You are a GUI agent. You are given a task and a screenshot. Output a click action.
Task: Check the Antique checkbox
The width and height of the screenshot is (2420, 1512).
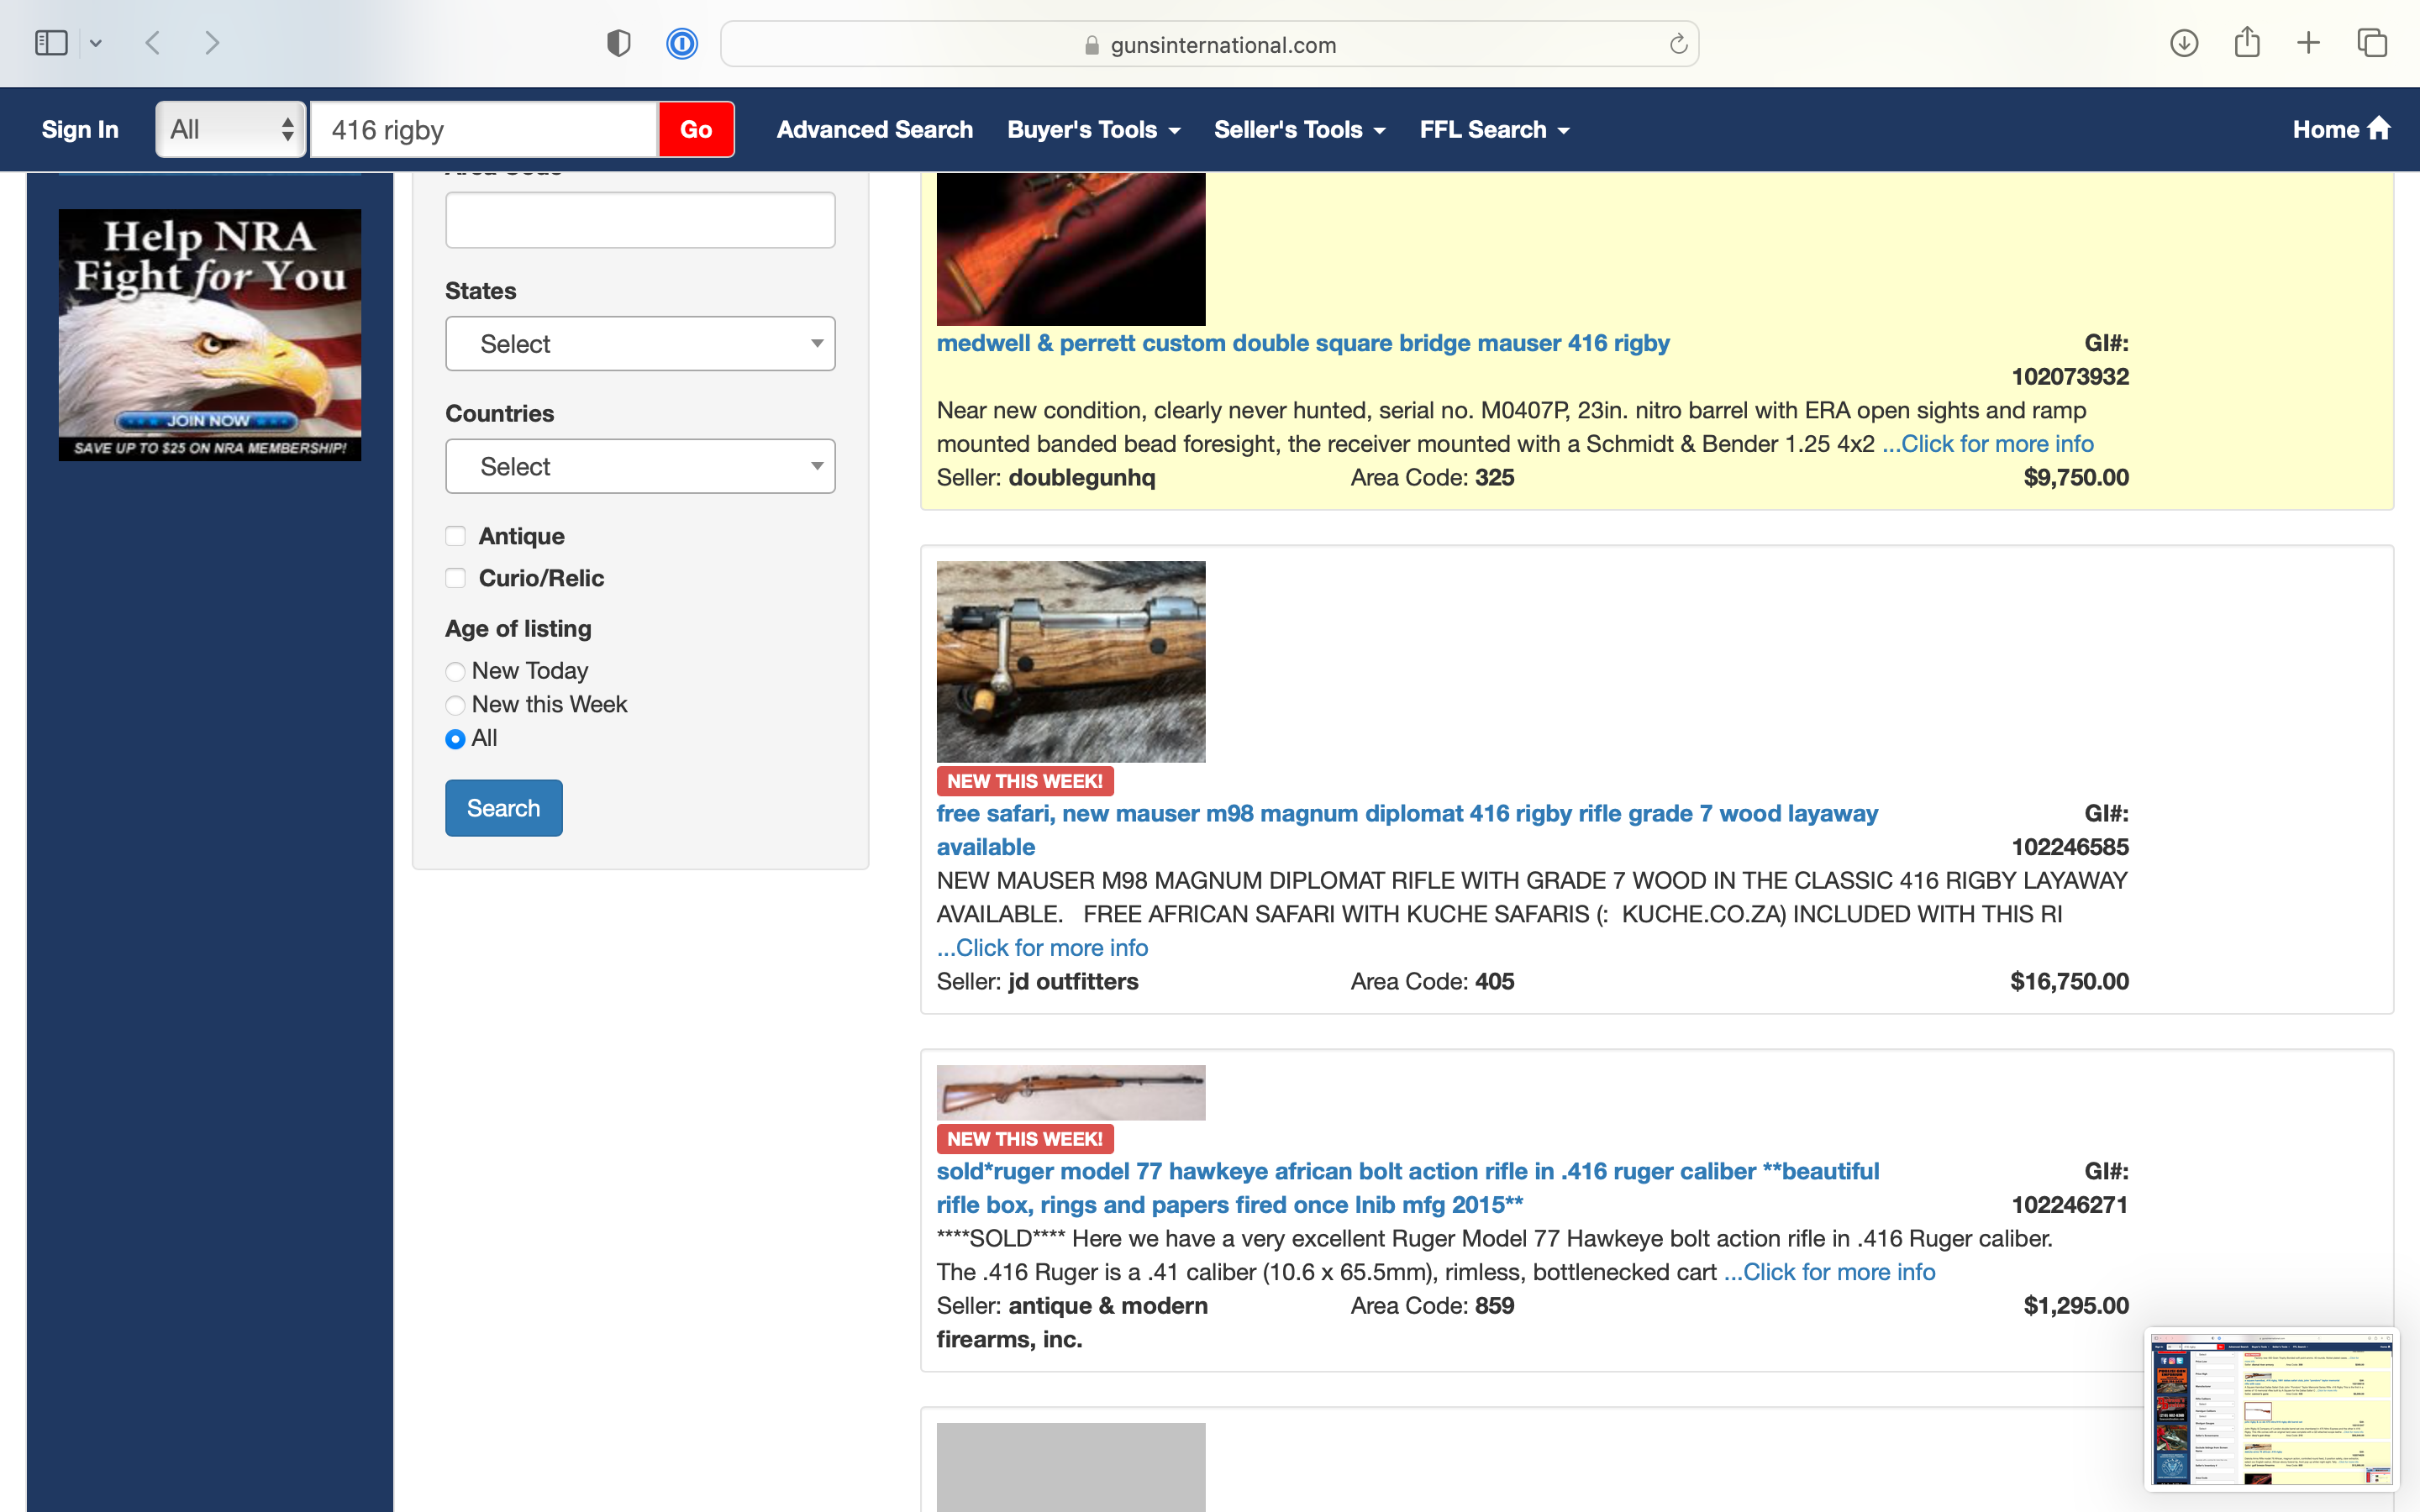(x=456, y=536)
